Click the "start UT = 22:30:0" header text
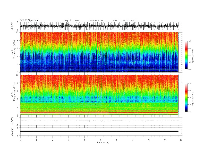 pyautogui.click(x=124, y=21)
